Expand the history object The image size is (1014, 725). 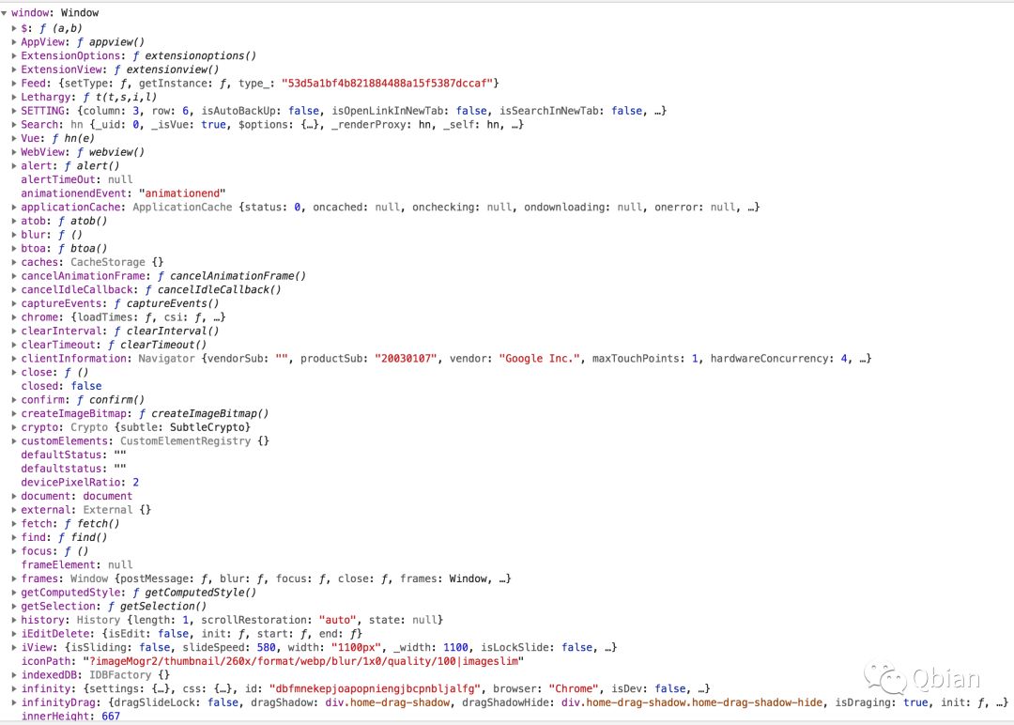13,620
